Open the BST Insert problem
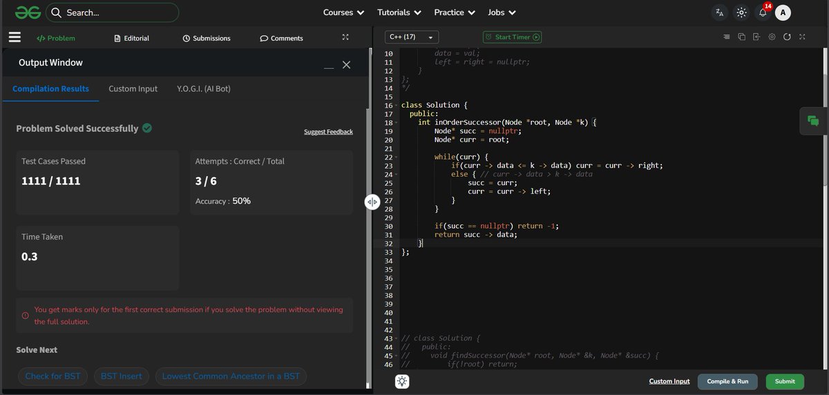Screen dimensions: 829x395 tap(121, 376)
